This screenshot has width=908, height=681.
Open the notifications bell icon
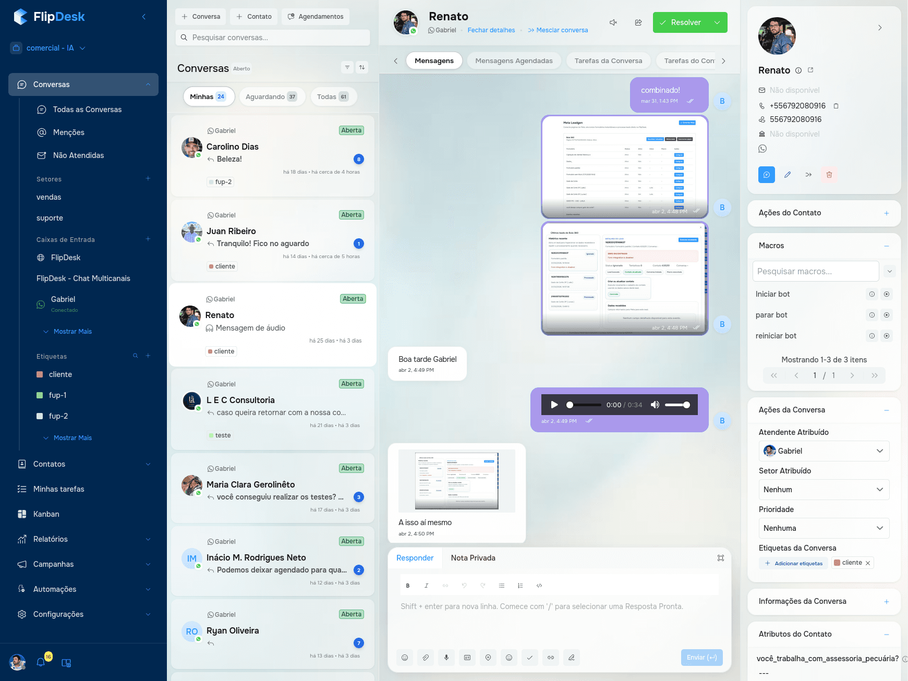coord(41,662)
